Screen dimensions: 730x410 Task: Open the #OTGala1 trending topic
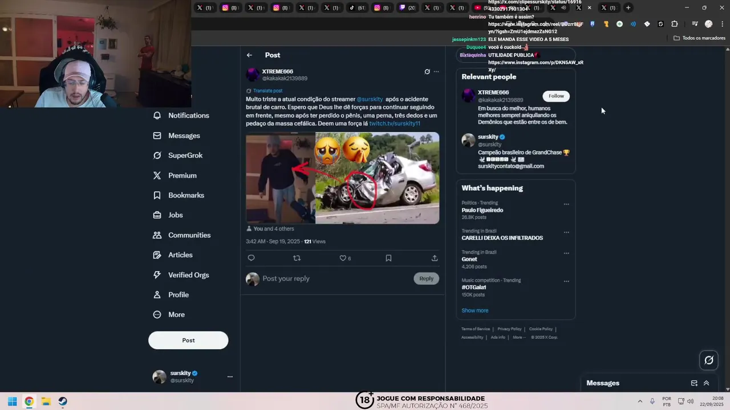[x=474, y=288]
